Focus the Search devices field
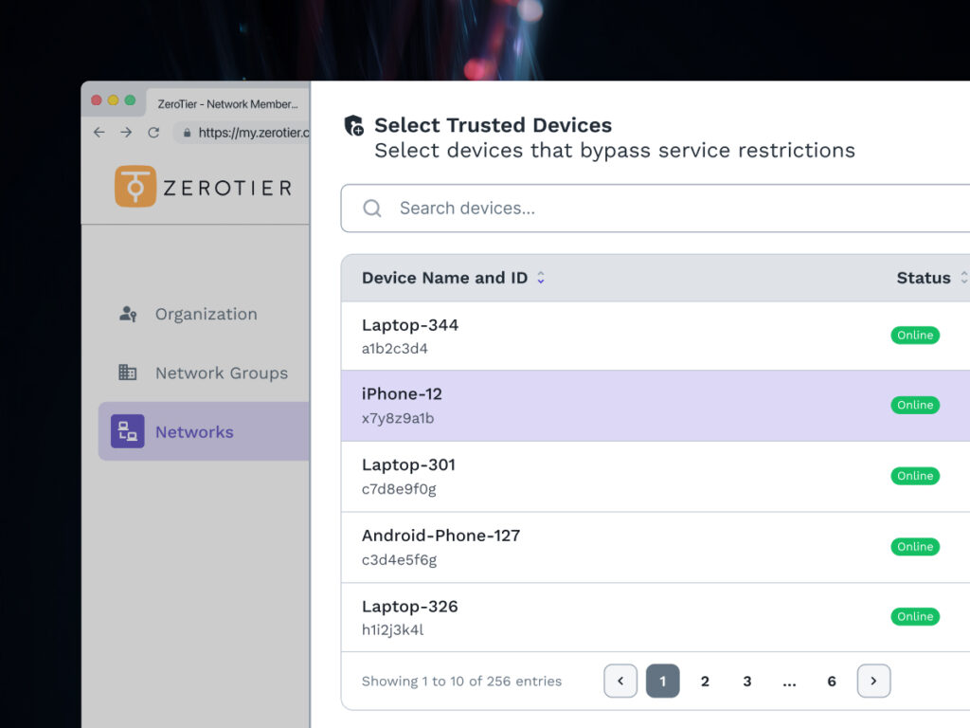Screen dimensions: 970x728 tap(663, 209)
